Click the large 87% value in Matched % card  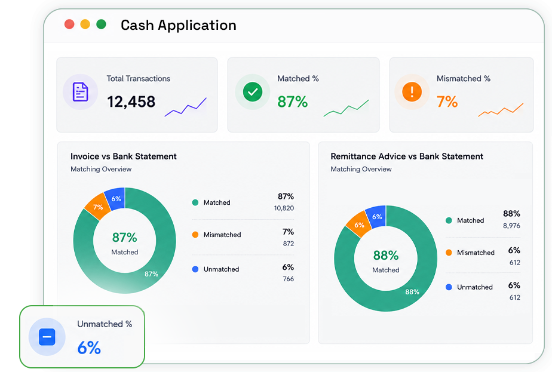click(x=292, y=102)
